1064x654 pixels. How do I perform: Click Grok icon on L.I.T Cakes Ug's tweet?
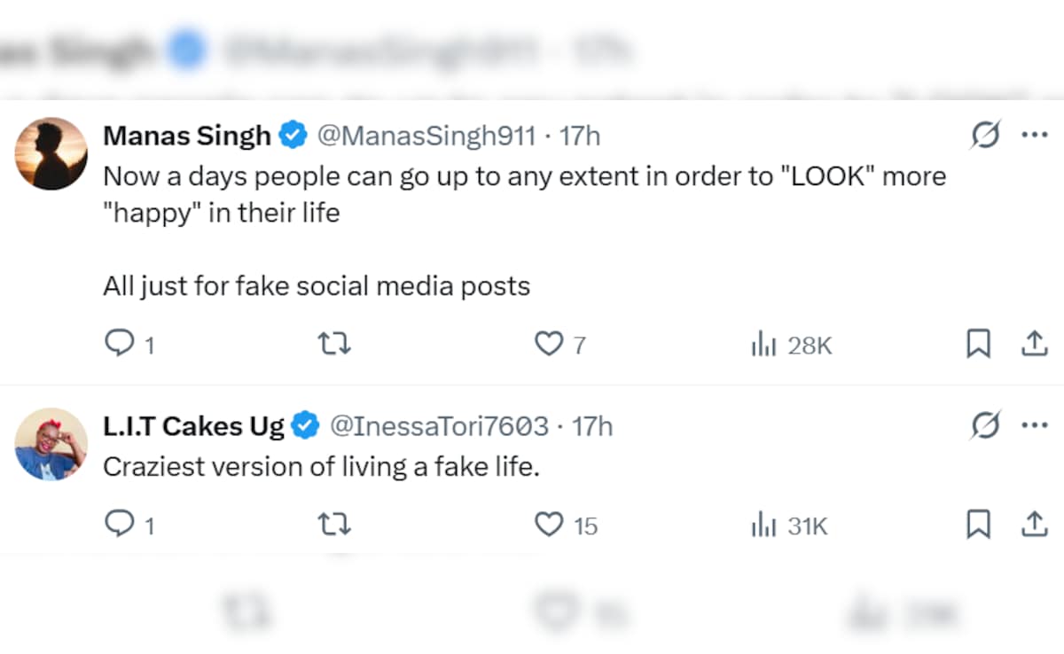[985, 425]
